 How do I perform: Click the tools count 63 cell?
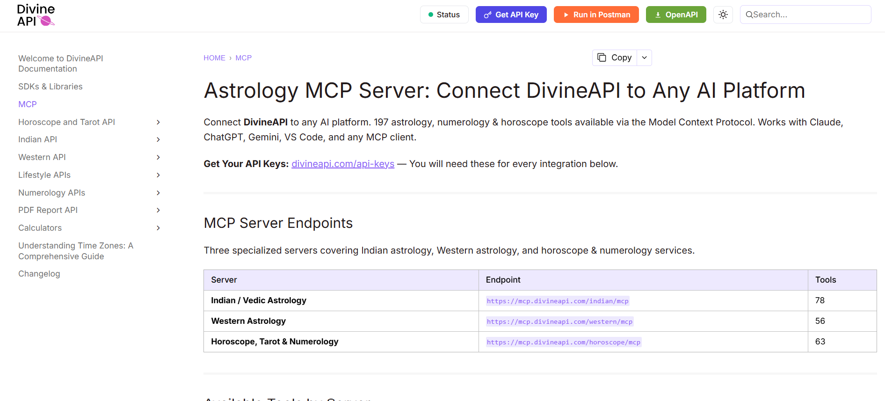(842, 342)
